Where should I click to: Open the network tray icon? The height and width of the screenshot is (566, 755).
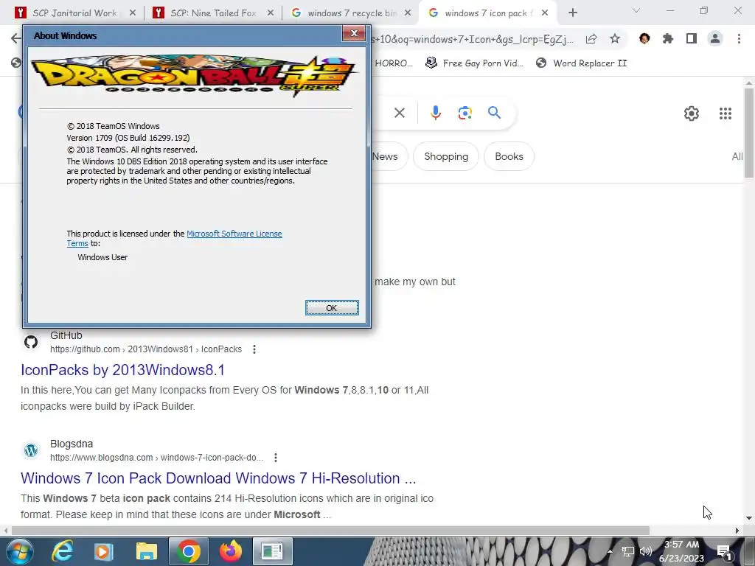point(628,551)
